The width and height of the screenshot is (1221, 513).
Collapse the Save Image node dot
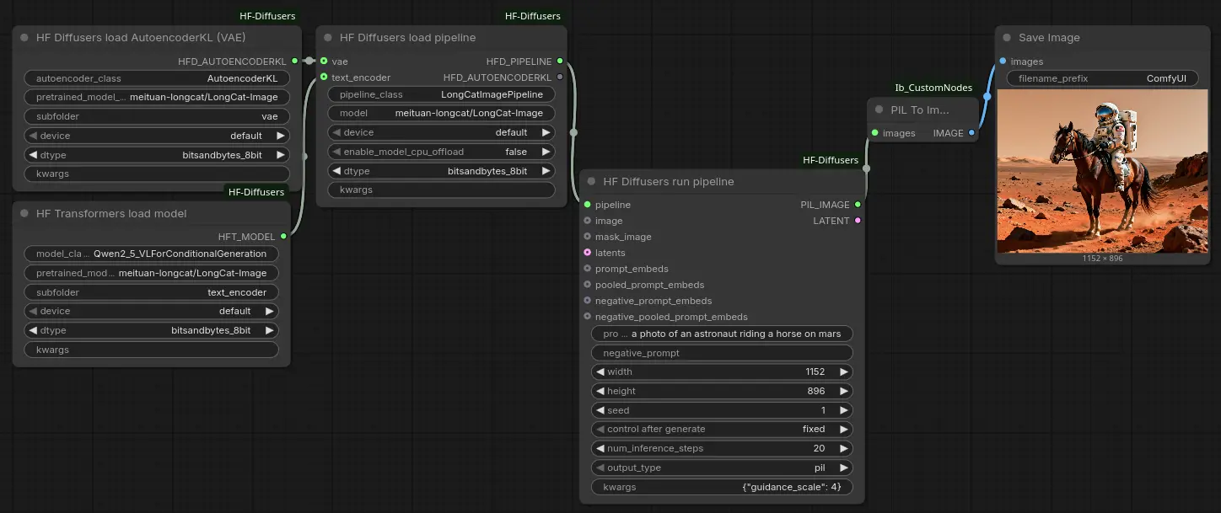point(1007,38)
